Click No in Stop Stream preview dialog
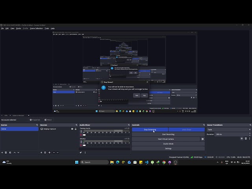252x189 pixels. (x=145, y=95)
